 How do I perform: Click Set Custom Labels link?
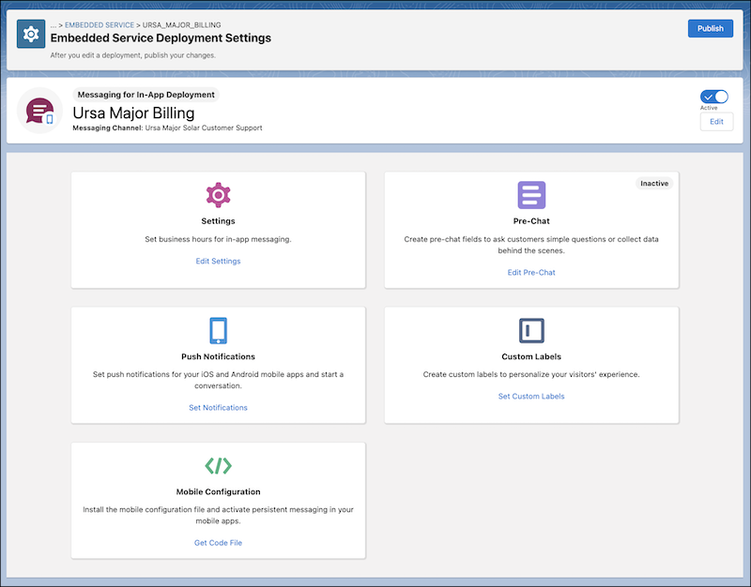[x=531, y=396]
